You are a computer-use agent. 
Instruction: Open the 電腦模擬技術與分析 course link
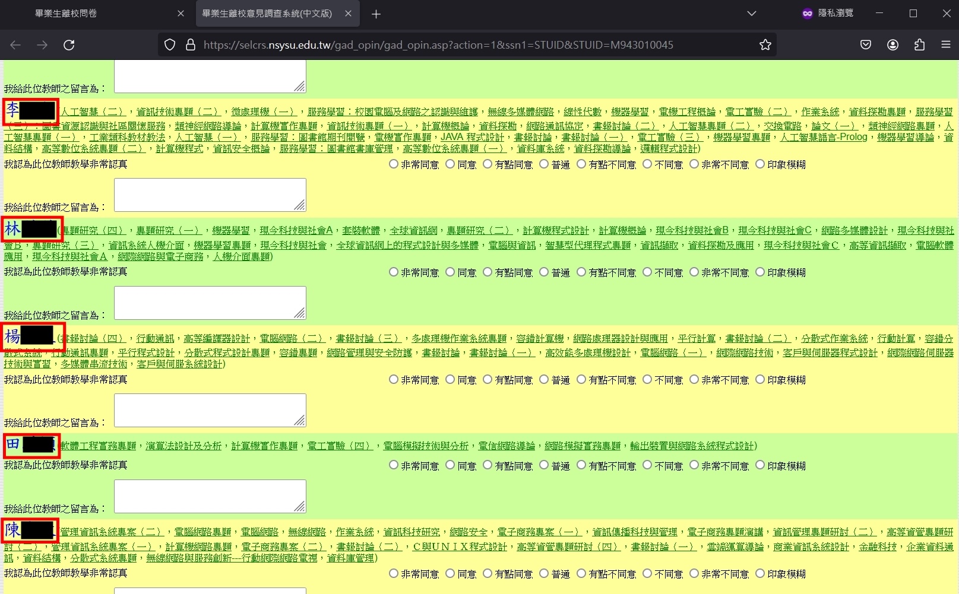pos(426,446)
